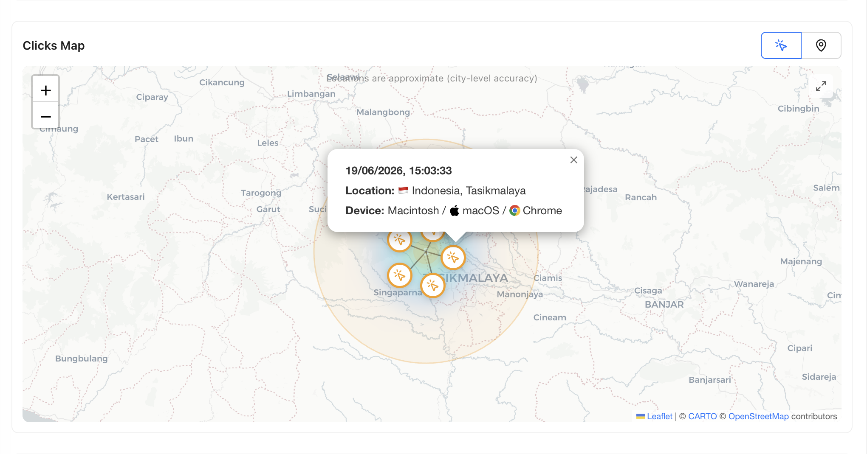
Task: Click the Bungbulang map label
Action: tap(81, 359)
